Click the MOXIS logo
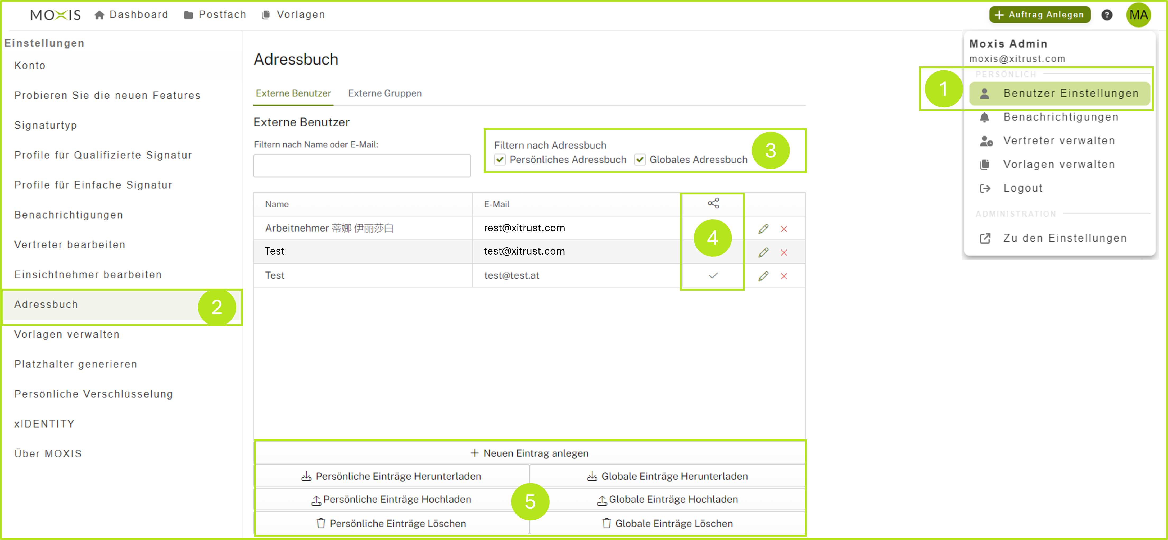The width and height of the screenshot is (1168, 540). point(55,15)
